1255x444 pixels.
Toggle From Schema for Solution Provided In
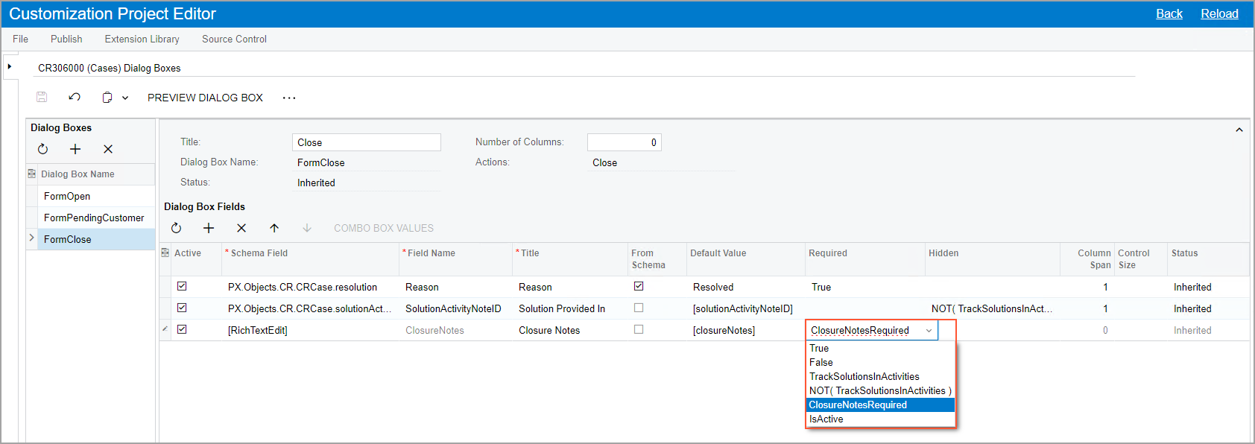tap(639, 308)
